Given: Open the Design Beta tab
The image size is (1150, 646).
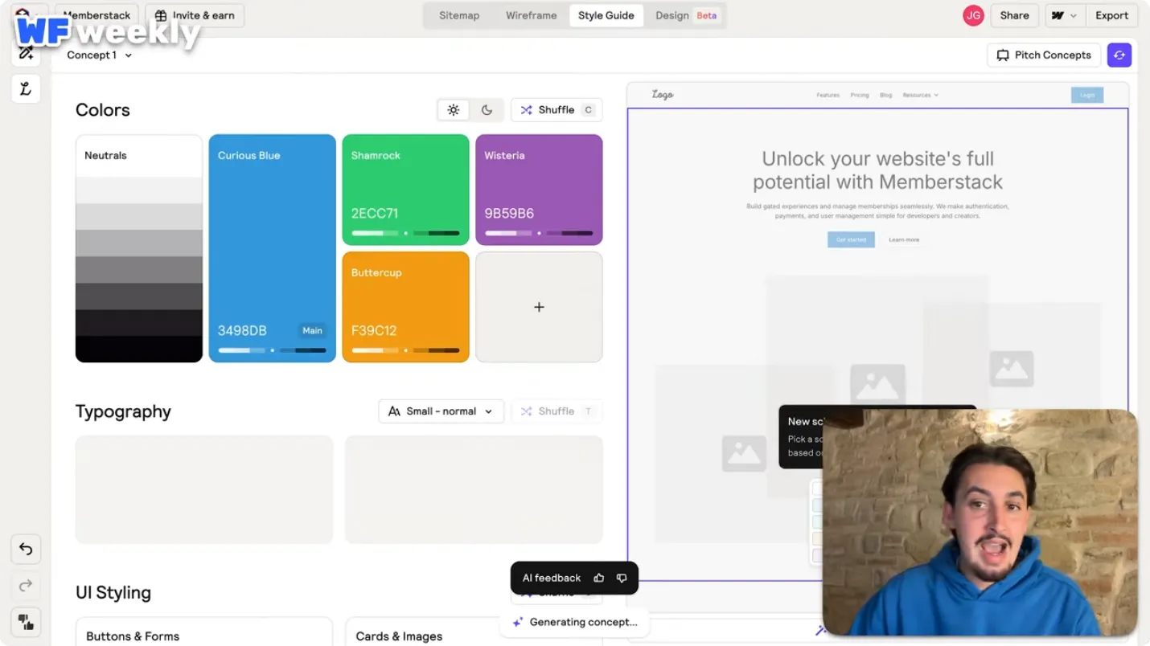Looking at the screenshot, I should 686,15.
